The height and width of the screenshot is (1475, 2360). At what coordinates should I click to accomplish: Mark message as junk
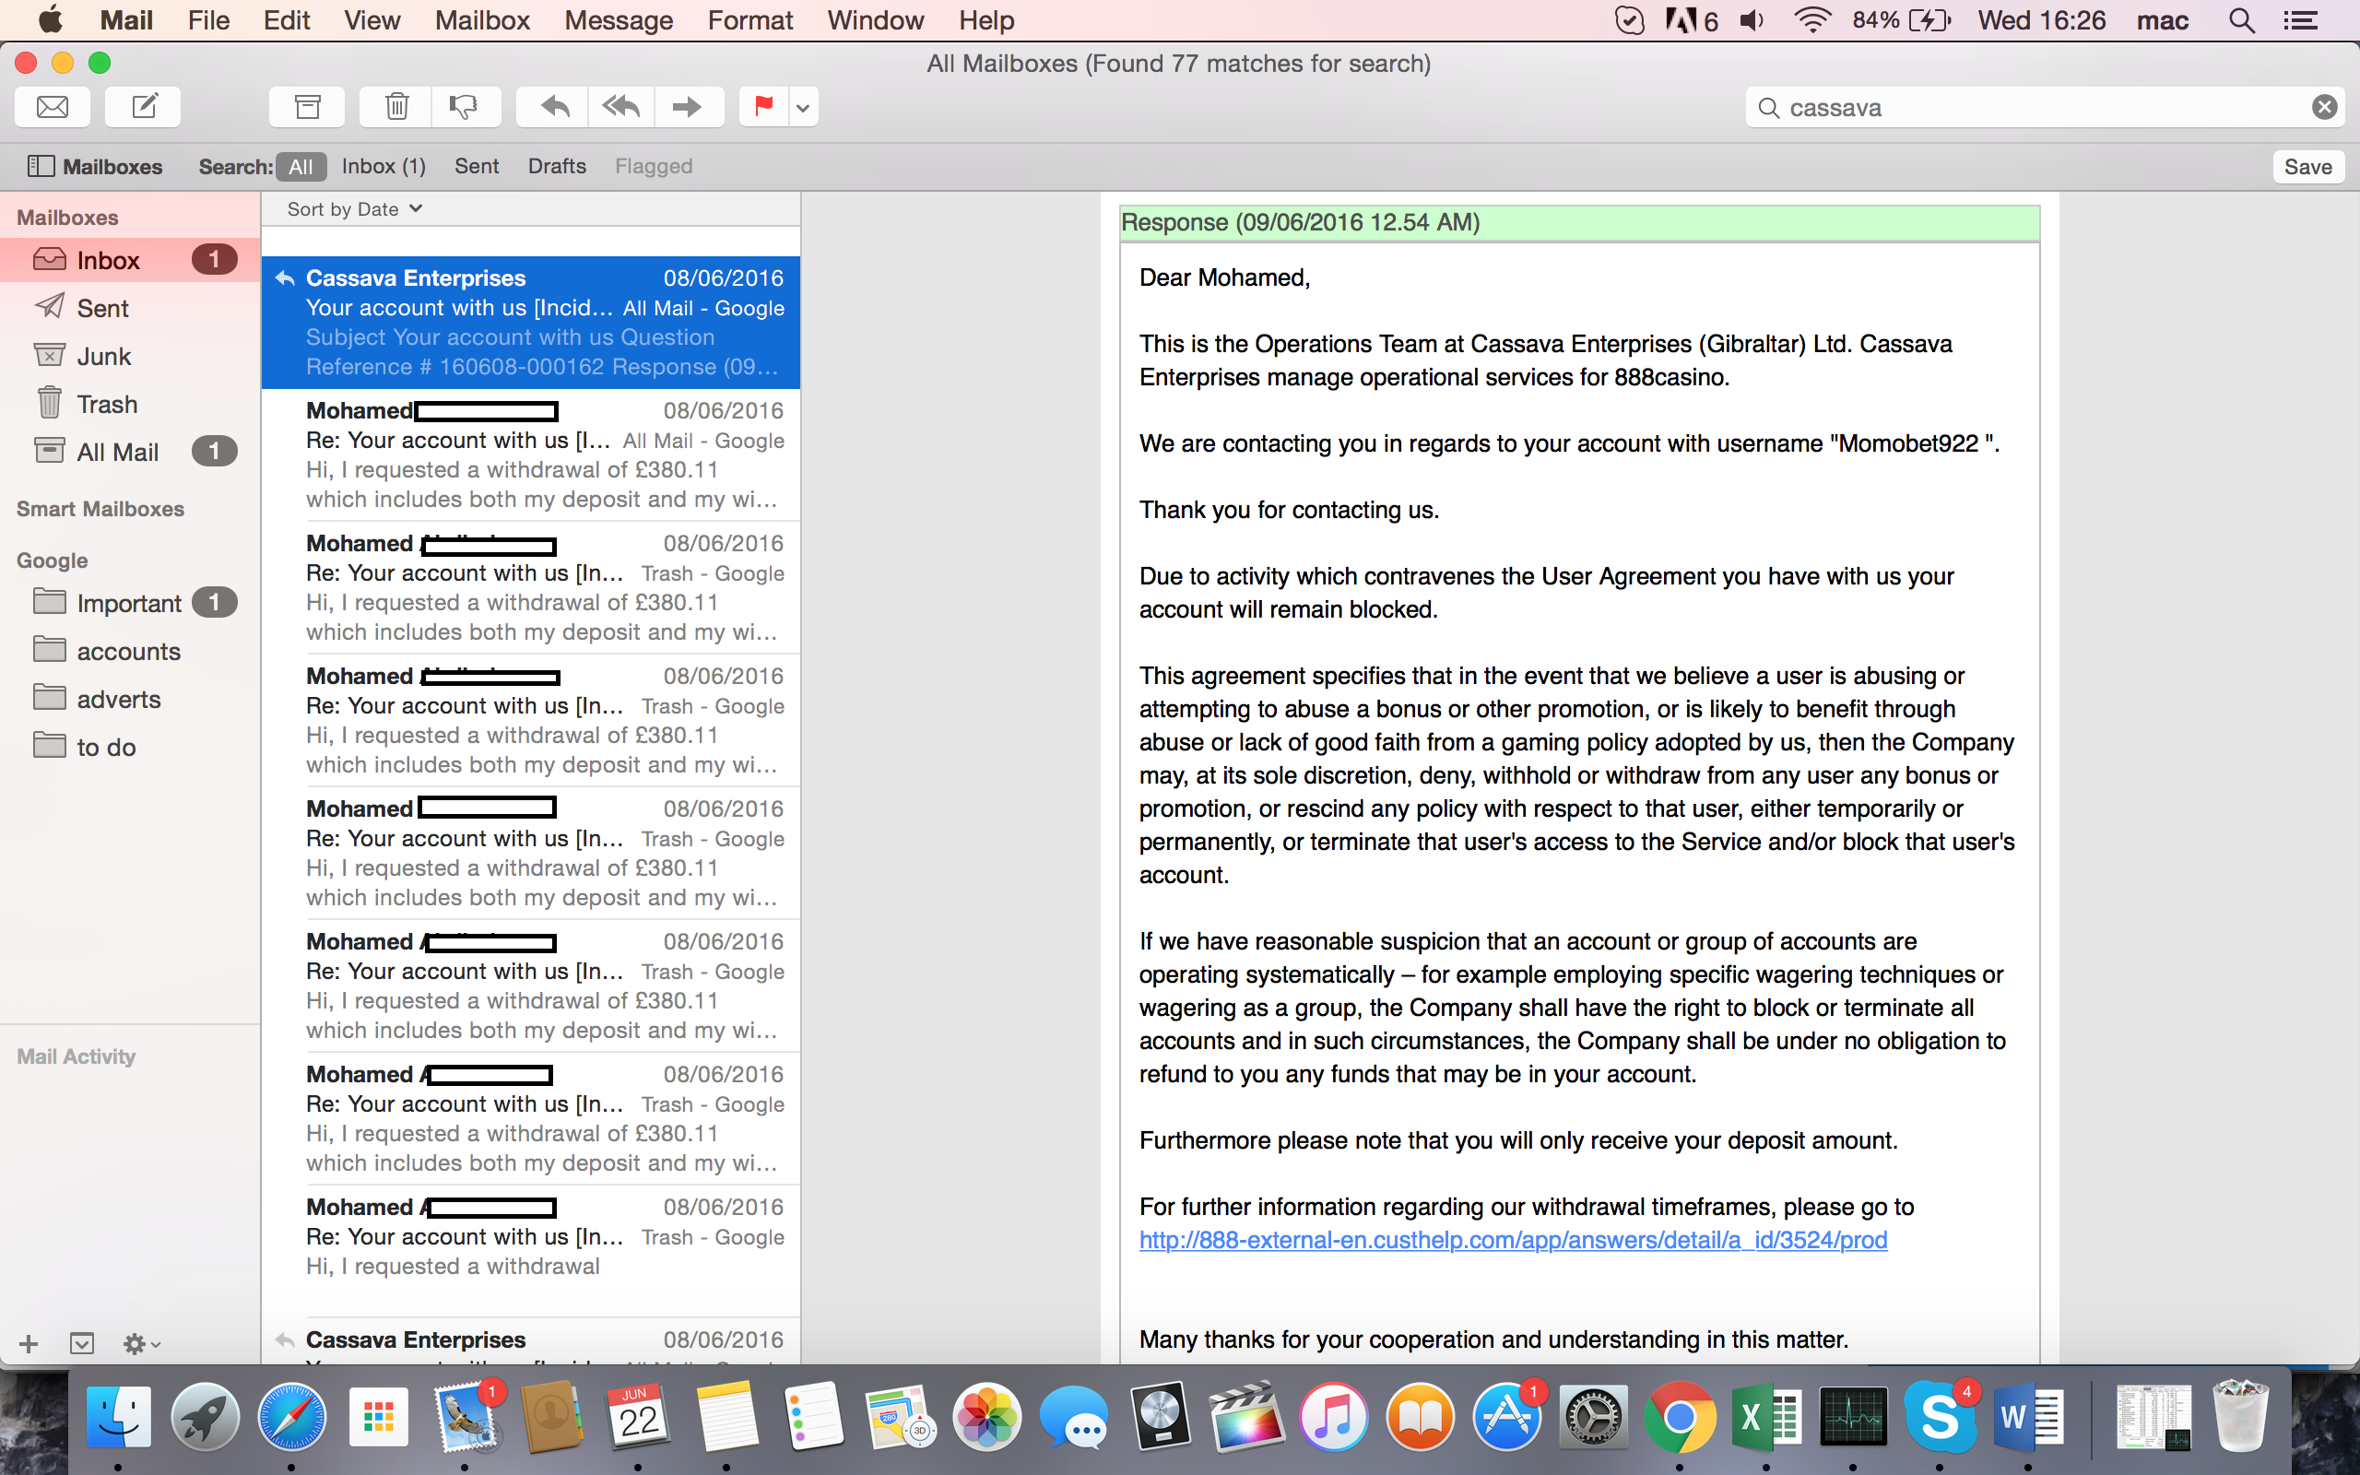[465, 106]
